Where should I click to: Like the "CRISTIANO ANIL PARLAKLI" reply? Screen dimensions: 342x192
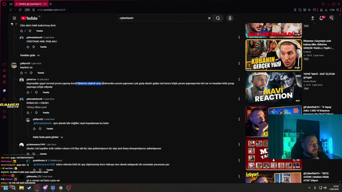click(x=28, y=47)
